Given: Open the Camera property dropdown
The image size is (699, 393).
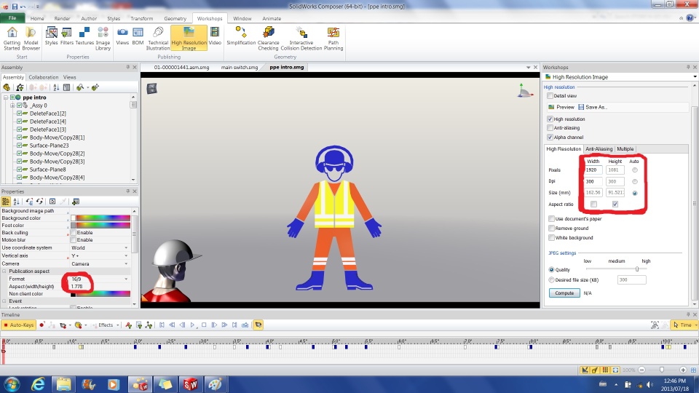Looking at the screenshot, I should coord(126,263).
